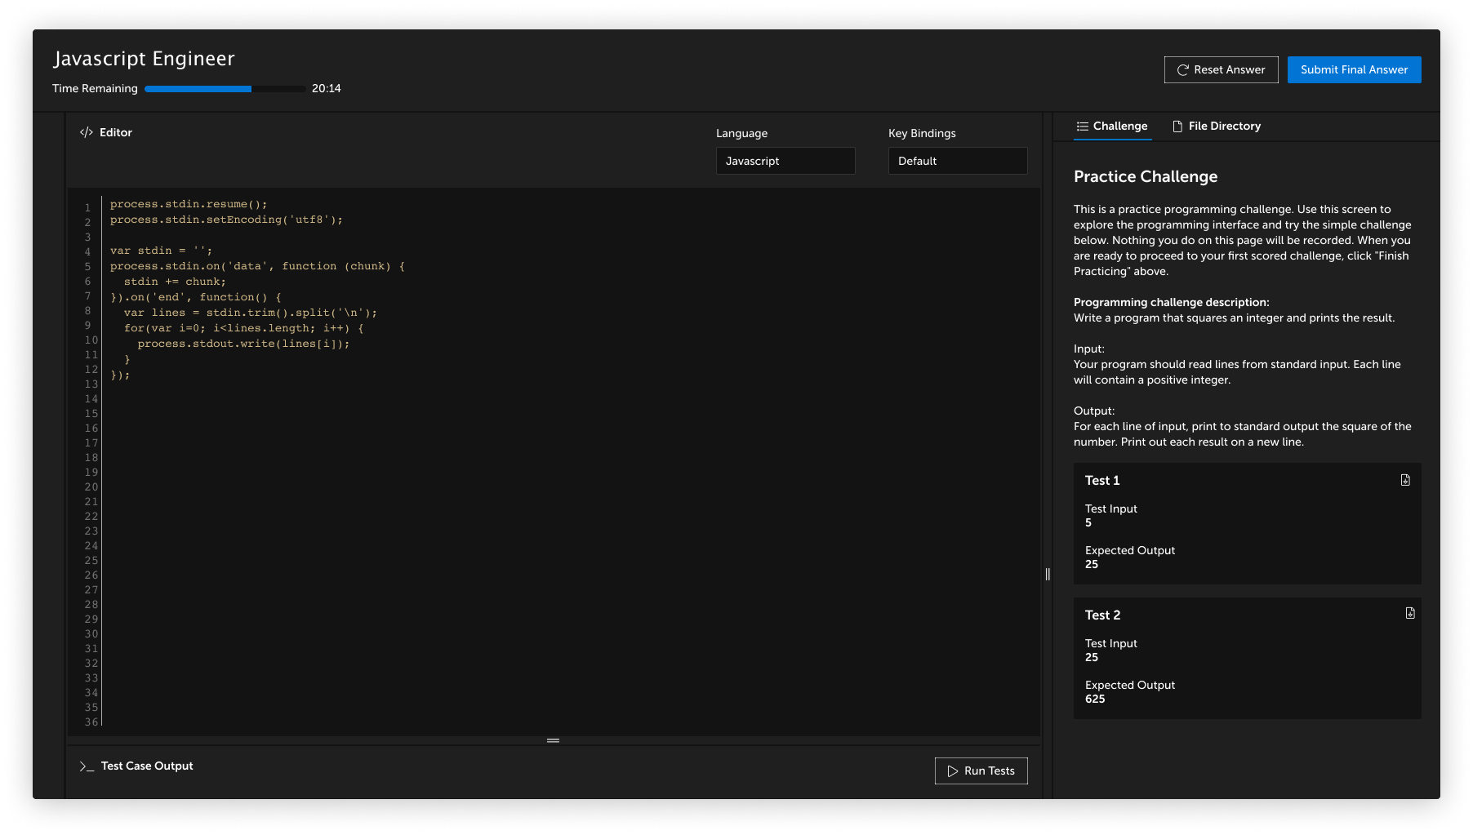
Task: Click the Editor panel label
Action: [x=116, y=132]
